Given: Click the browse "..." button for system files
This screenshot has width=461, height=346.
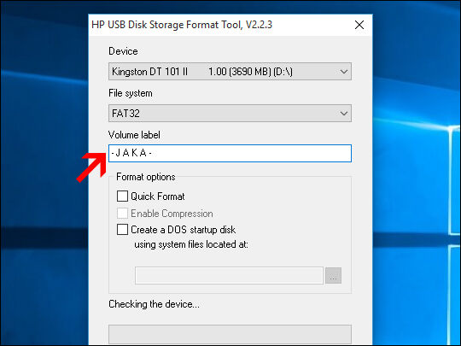Looking at the screenshot, I should [x=333, y=276].
